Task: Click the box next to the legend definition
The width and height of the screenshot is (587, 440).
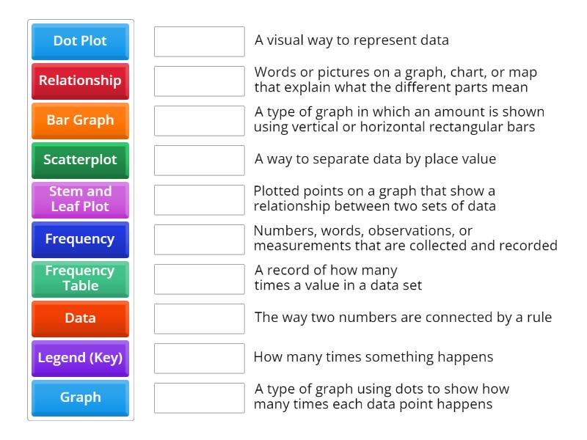Action: click(x=199, y=81)
